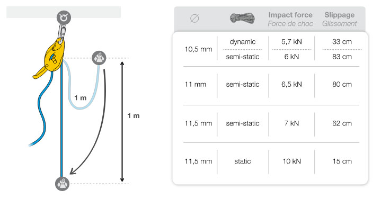Click the diameter symbol in table header
This screenshot has height=199, width=381.
click(x=194, y=19)
